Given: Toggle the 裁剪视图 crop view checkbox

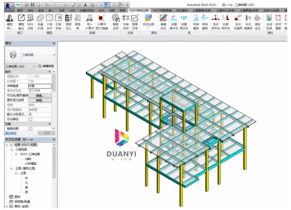Looking at the screenshot, I should coord(31,129).
